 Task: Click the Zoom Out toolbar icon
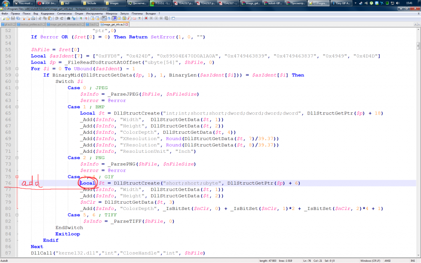pyautogui.click(x=85, y=18)
